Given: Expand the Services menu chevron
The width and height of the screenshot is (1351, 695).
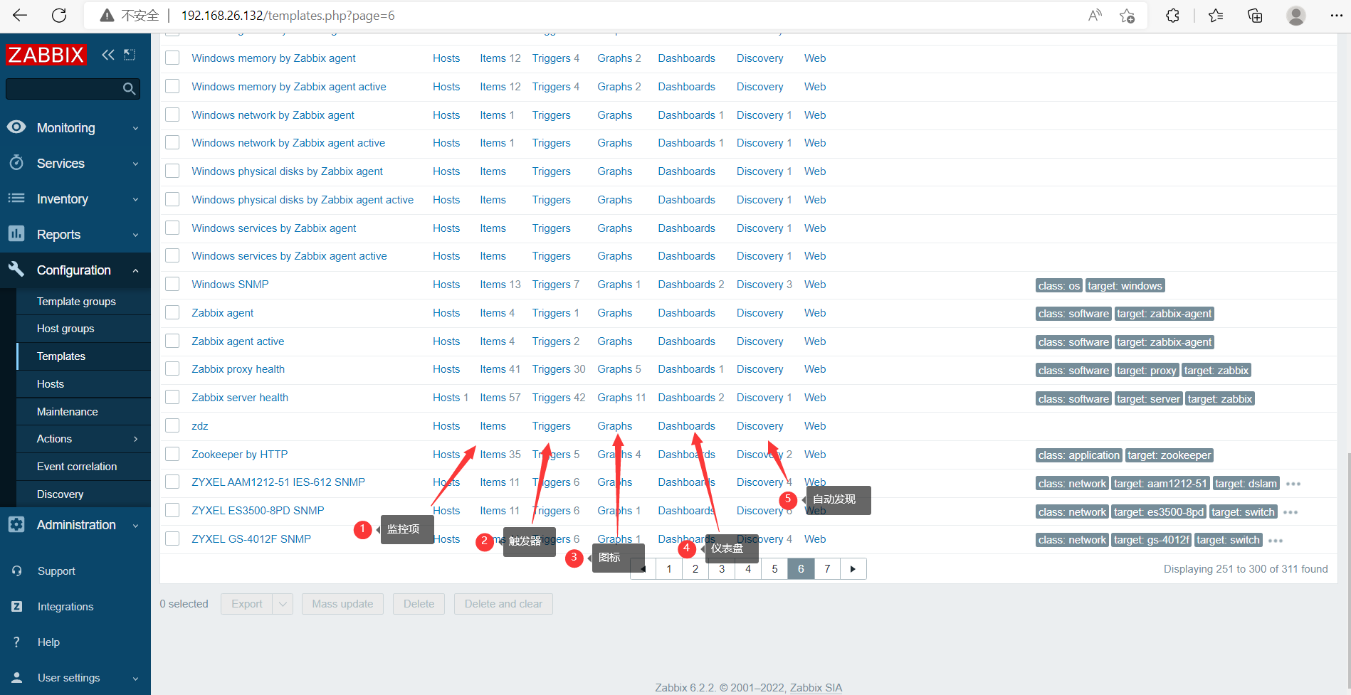Looking at the screenshot, I should 135,164.
